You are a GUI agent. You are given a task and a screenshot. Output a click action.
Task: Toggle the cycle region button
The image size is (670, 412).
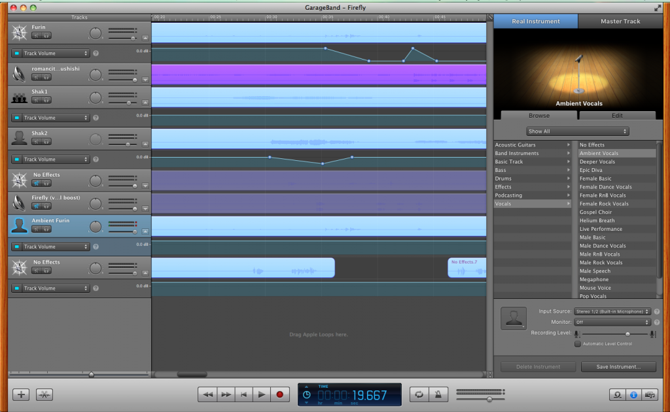coord(419,394)
